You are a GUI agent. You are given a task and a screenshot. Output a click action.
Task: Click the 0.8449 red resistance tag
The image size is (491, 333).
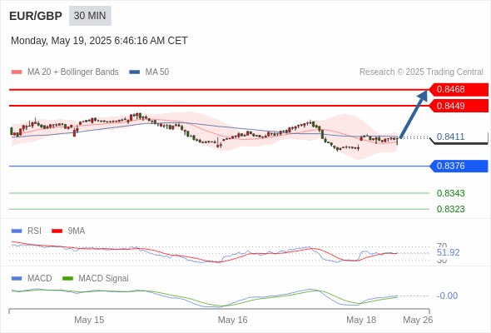(459, 106)
